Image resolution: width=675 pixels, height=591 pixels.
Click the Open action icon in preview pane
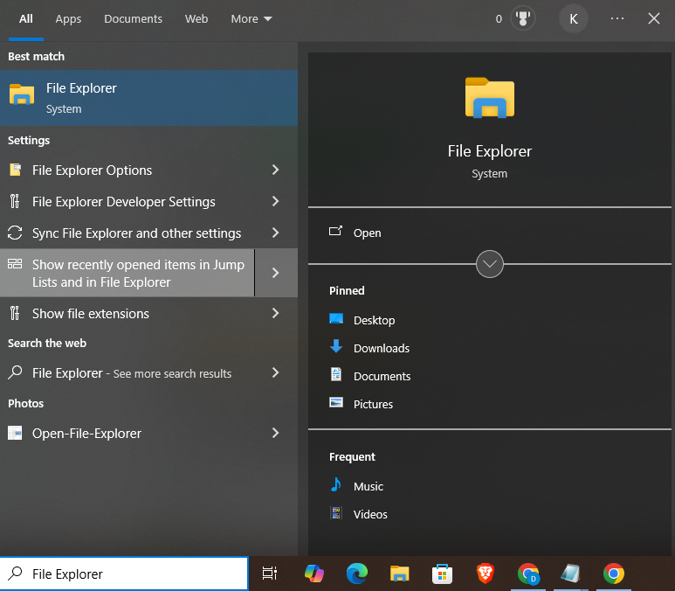point(335,232)
